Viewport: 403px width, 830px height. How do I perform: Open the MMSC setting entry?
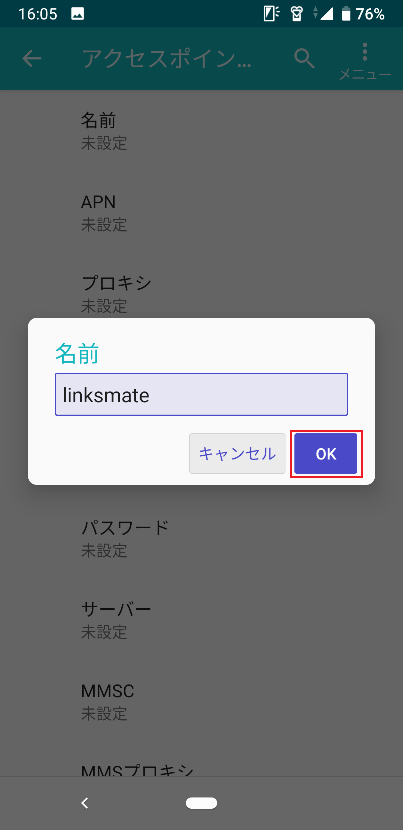(201, 702)
